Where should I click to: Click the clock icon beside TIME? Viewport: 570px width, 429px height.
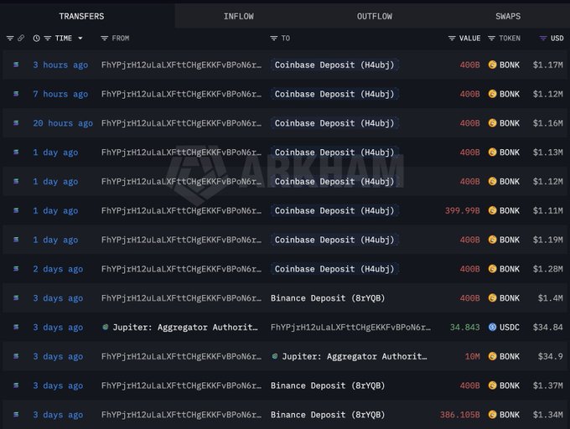coord(36,39)
